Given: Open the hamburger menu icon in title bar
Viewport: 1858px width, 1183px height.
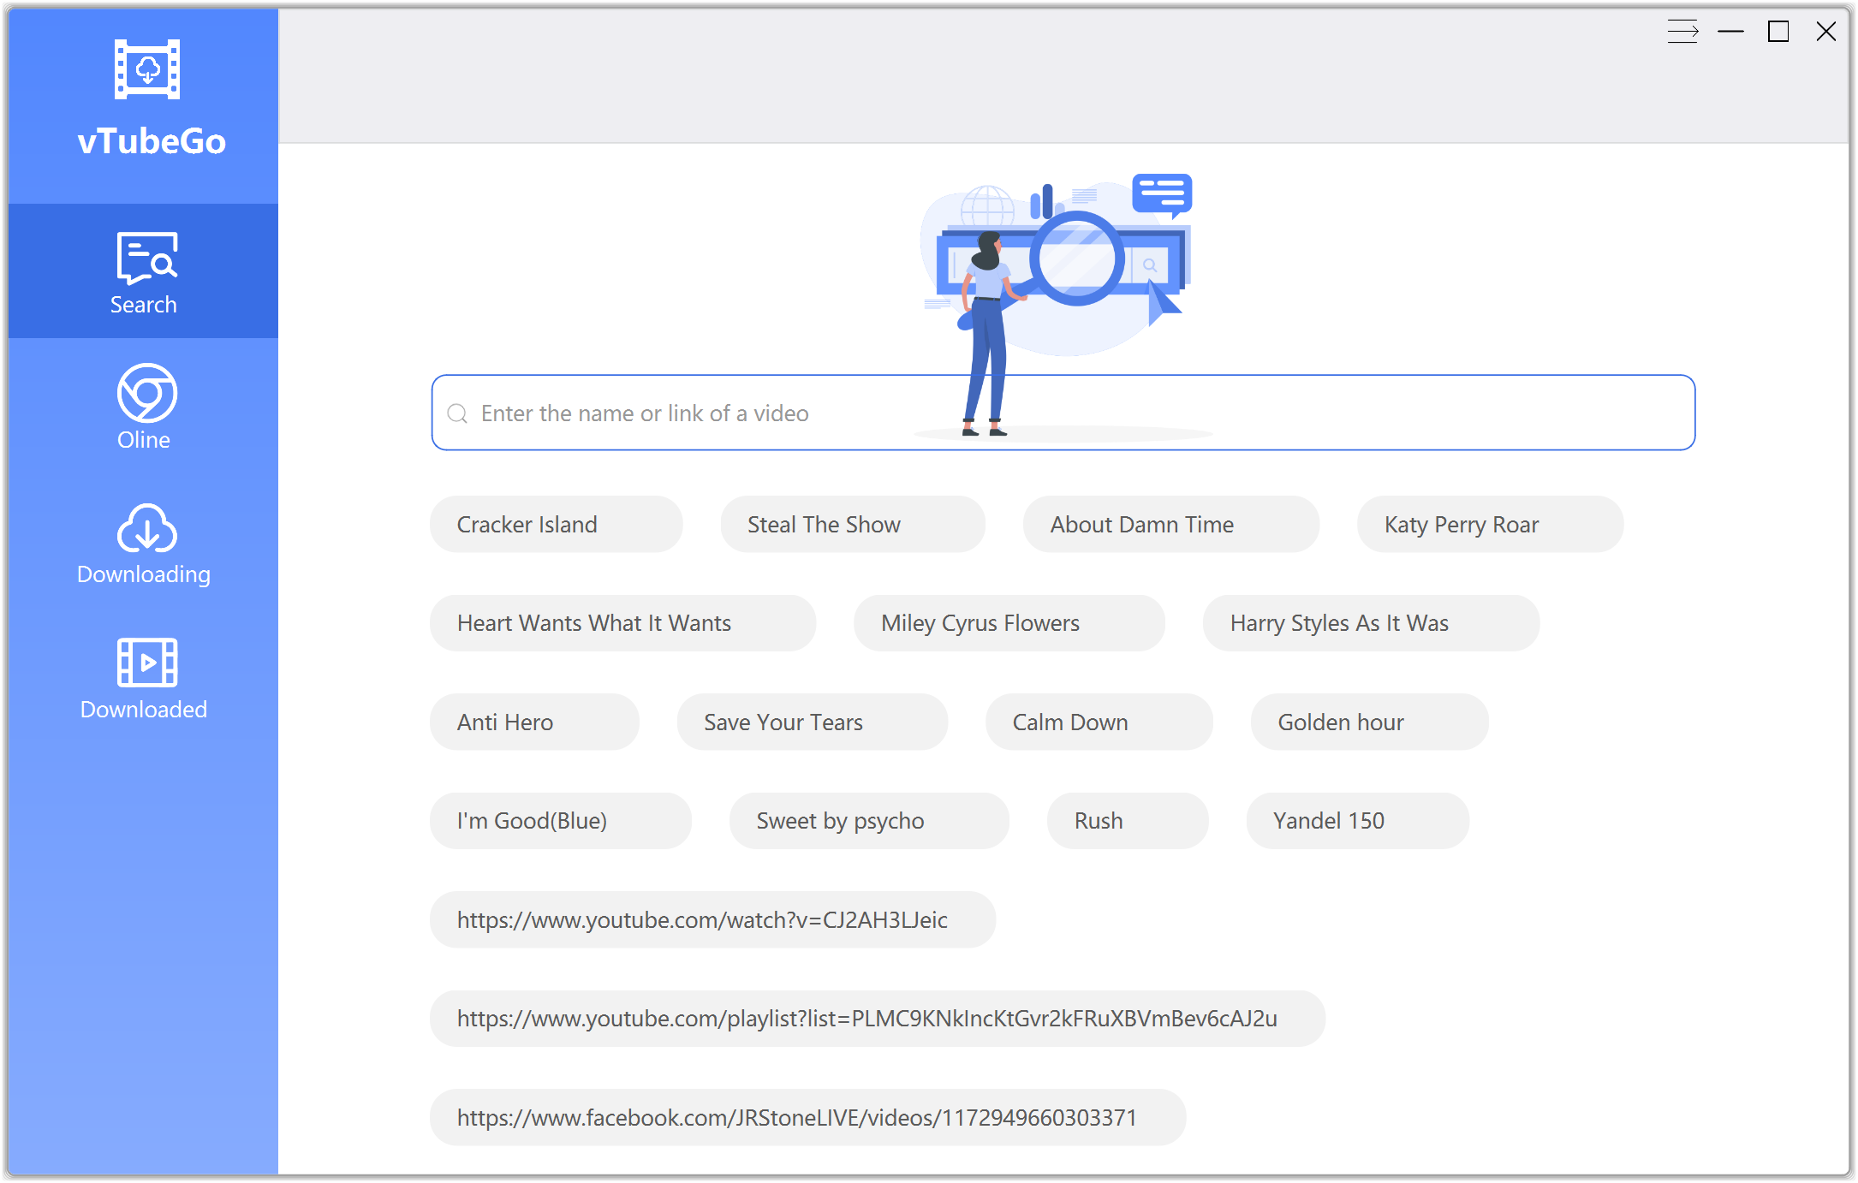Looking at the screenshot, I should tap(1682, 32).
